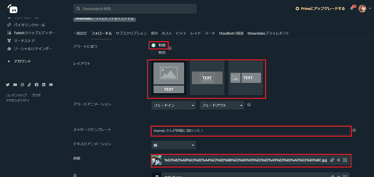Switch to the フォローする tab
This screenshot has width=374, height=177.
pos(101,33)
